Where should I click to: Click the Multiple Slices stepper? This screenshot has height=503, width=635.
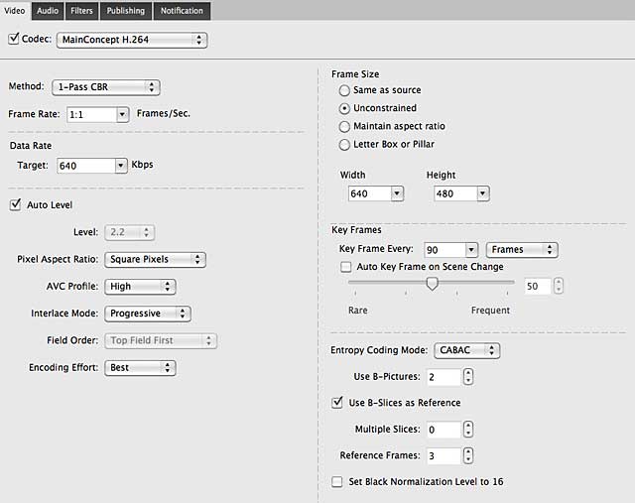(x=468, y=430)
